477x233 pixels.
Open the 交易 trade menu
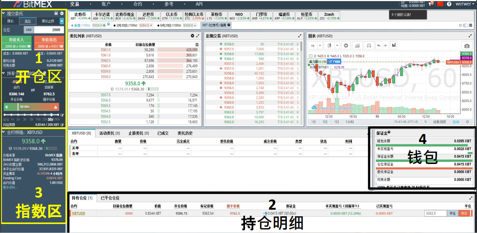75,4
